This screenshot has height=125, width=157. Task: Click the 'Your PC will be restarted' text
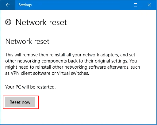point(30,87)
